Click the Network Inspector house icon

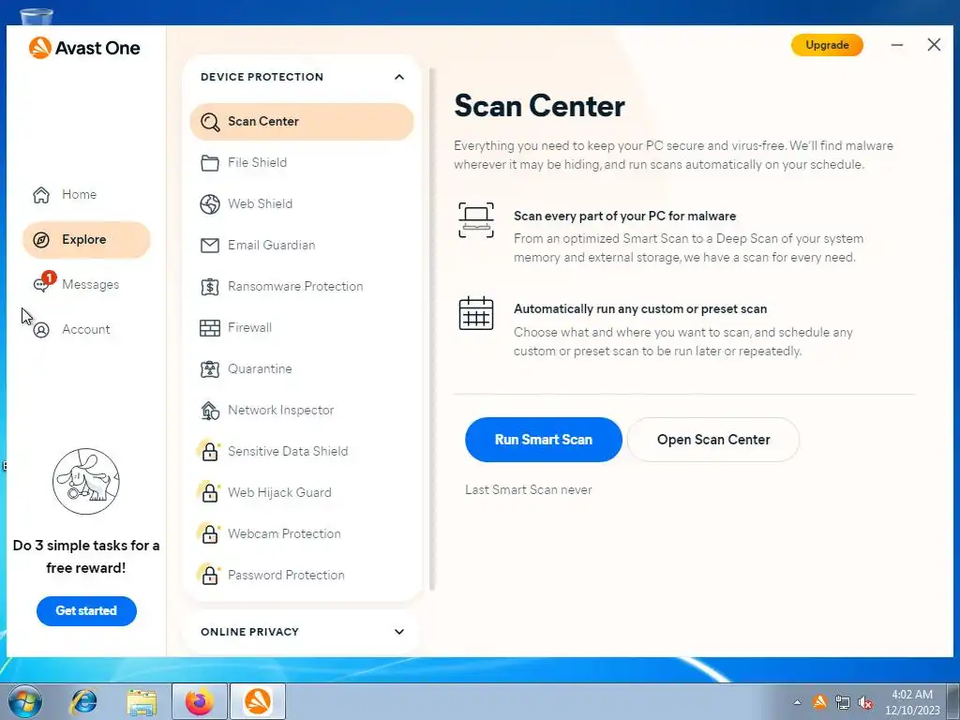pos(210,411)
